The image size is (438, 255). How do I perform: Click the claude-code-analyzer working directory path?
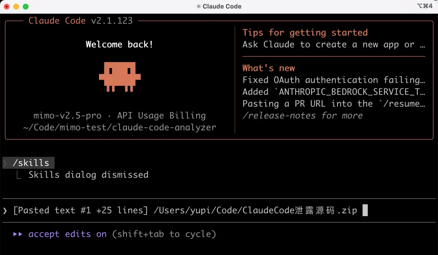tap(120, 127)
